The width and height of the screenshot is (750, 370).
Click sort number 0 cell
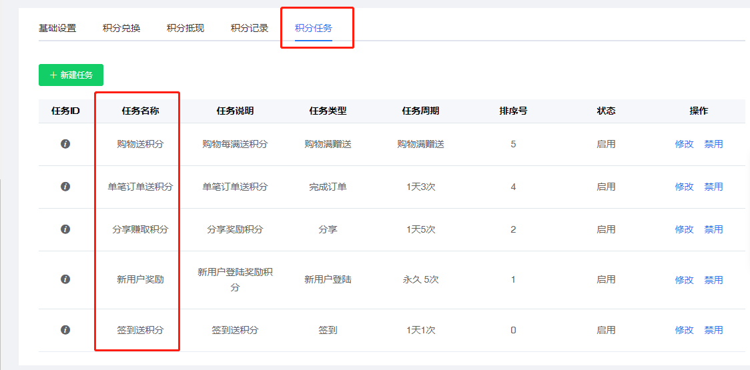tap(513, 329)
